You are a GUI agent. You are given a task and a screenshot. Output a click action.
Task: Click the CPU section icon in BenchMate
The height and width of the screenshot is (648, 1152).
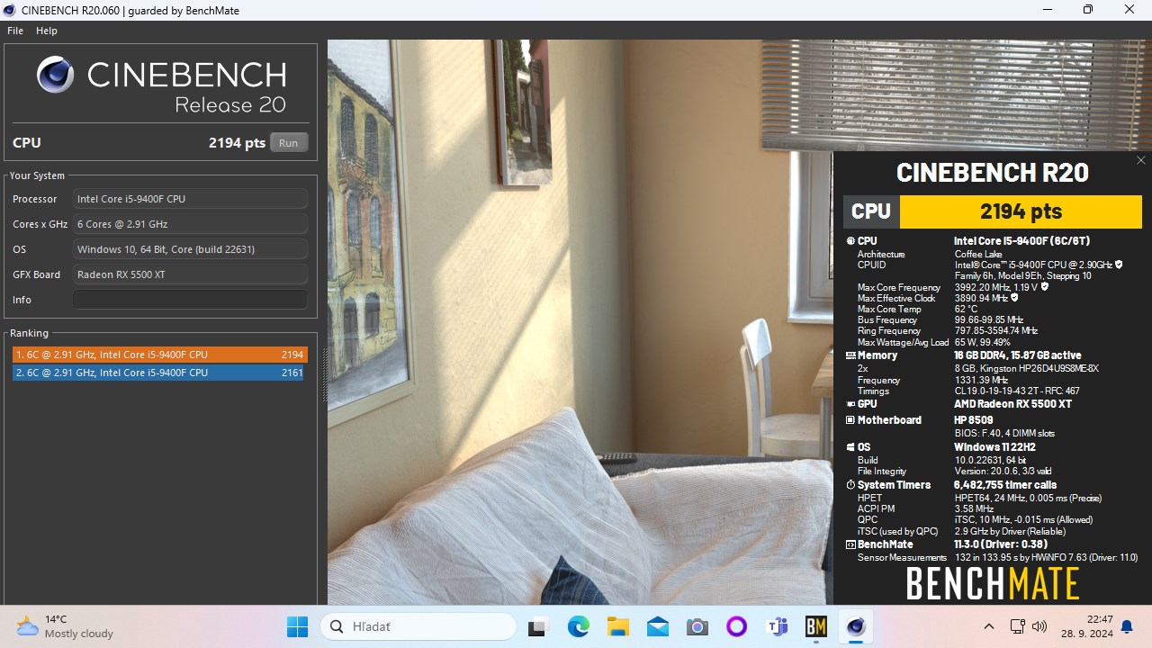pyautogui.click(x=850, y=241)
